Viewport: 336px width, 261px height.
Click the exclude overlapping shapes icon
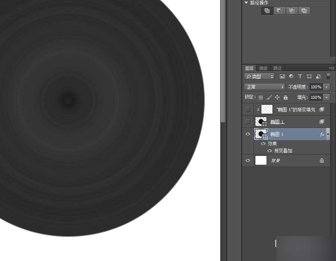click(x=304, y=11)
